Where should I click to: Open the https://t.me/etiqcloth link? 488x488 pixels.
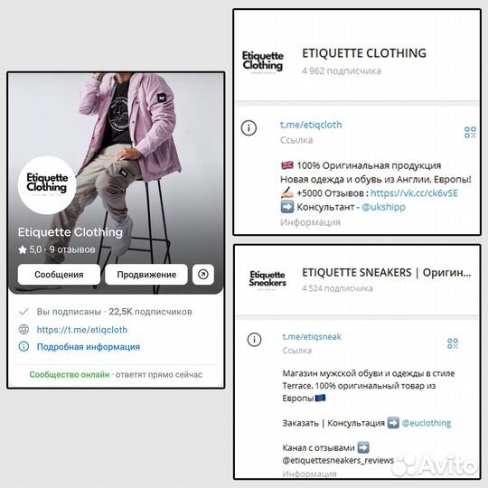[82, 330]
